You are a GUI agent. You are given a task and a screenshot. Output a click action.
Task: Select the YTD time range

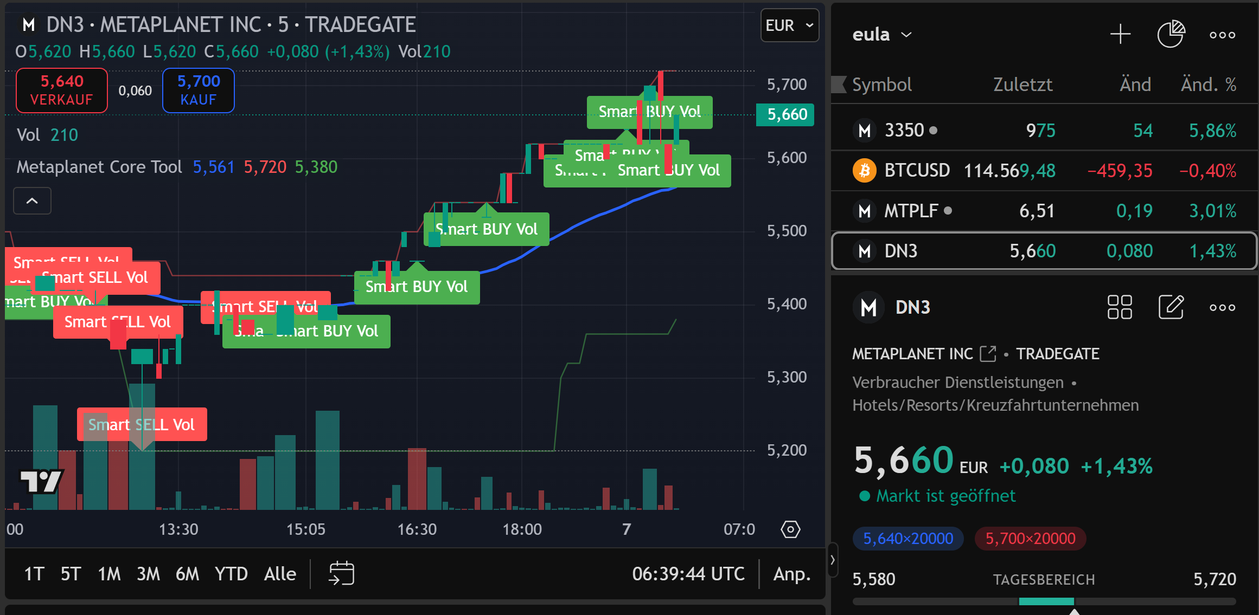pyautogui.click(x=231, y=574)
